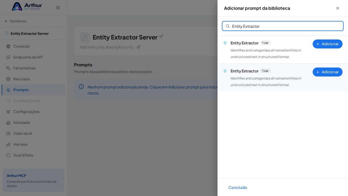
Task: Open Endpoints da API
Action: (x=33, y=57)
